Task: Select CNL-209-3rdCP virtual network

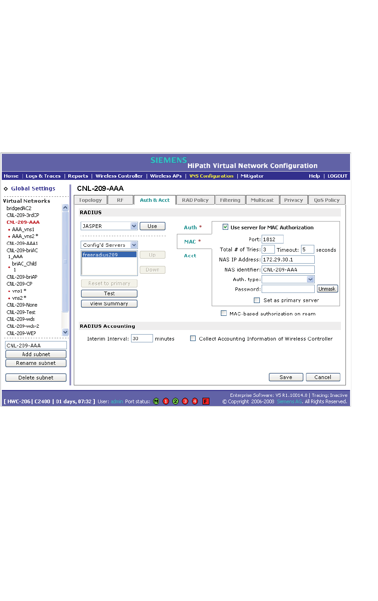Action: (x=23, y=215)
